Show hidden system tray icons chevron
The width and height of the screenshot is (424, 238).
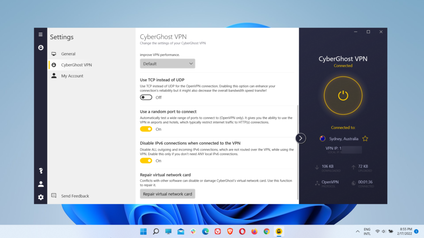[x=358, y=231]
